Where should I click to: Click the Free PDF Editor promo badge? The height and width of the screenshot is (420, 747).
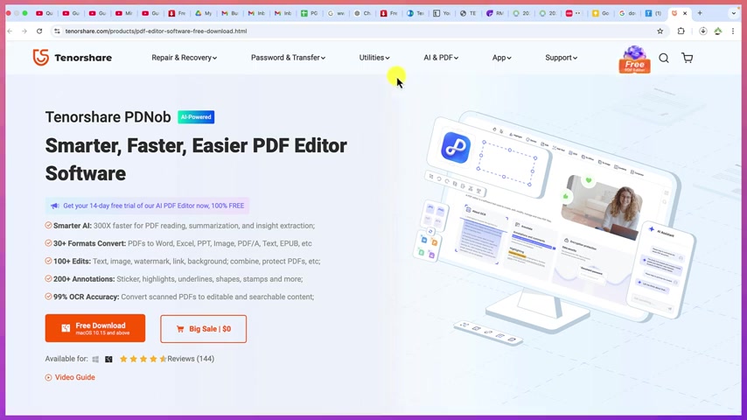pyautogui.click(x=634, y=59)
